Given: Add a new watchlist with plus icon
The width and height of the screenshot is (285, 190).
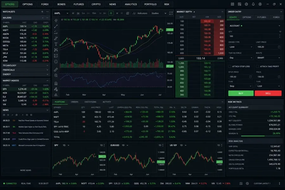Looking at the screenshot, I should (42, 12).
